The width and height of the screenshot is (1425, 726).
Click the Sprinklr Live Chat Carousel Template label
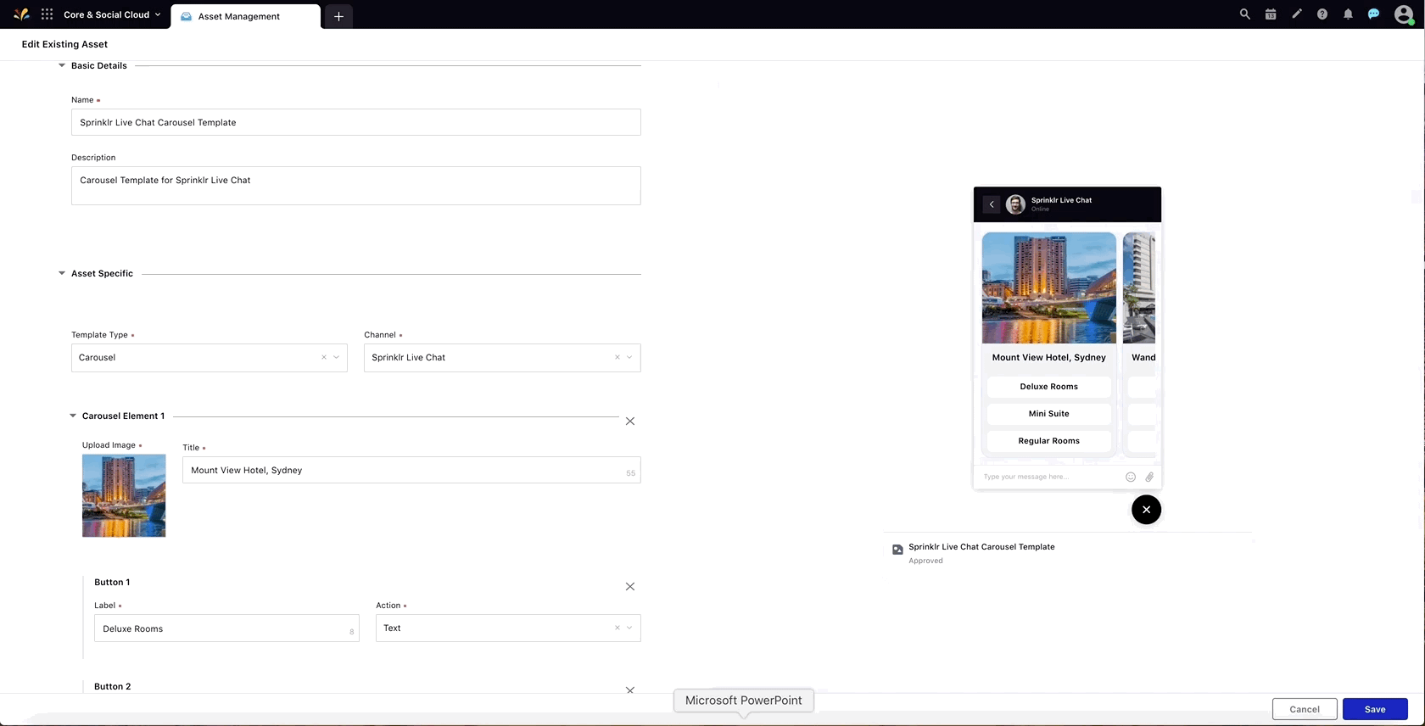coord(981,547)
